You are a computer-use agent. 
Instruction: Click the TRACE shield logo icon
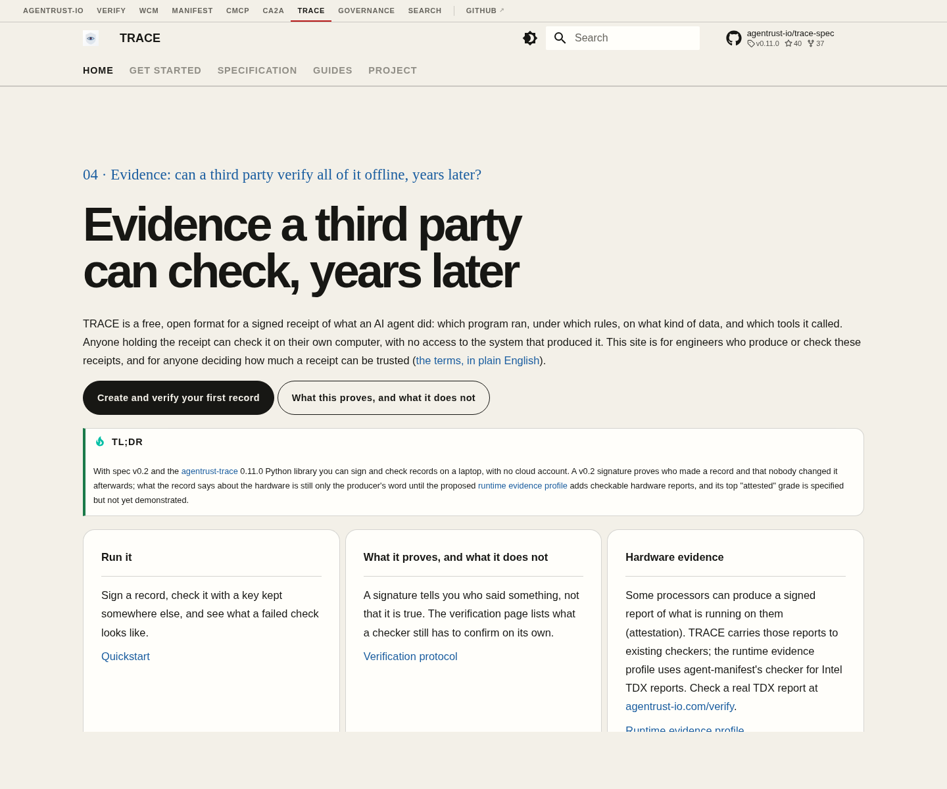[x=91, y=38]
